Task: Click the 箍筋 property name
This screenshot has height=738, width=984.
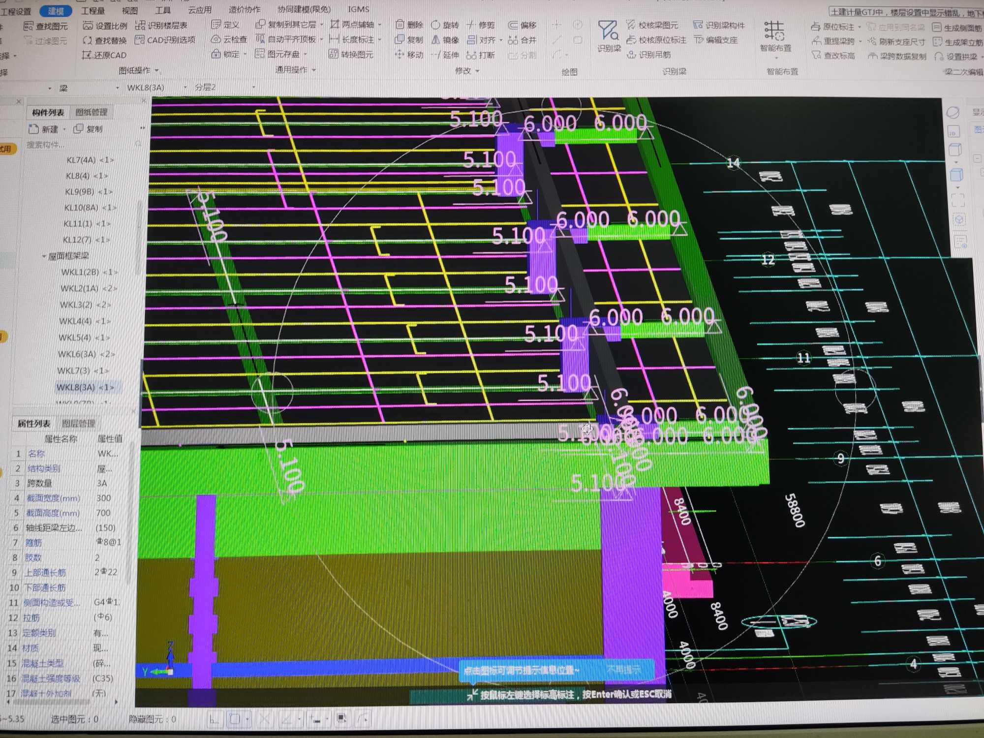Action: pos(33,543)
